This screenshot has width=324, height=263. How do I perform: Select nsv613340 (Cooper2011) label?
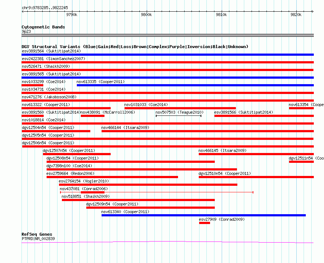coord(125,212)
